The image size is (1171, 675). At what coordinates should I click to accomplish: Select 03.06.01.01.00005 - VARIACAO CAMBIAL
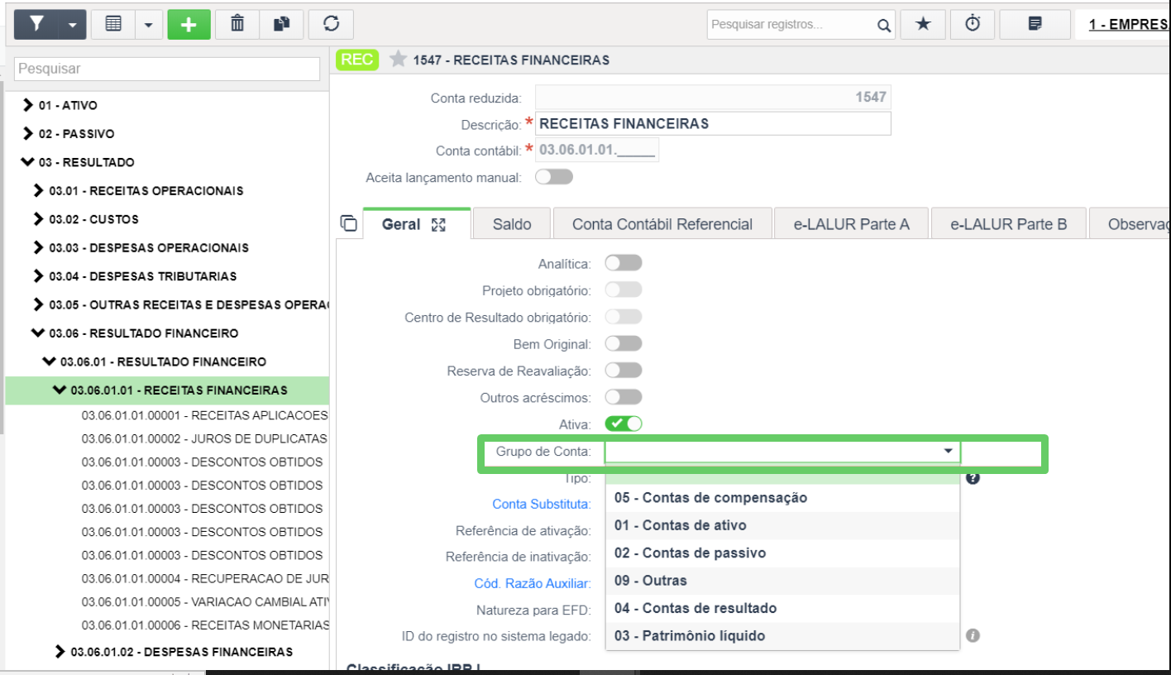[x=204, y=601]
